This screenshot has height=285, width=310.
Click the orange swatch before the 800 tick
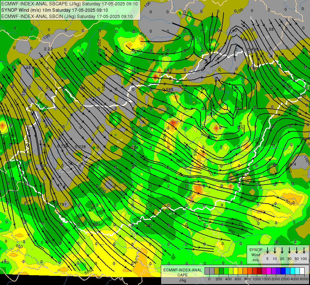click(245, 271)
